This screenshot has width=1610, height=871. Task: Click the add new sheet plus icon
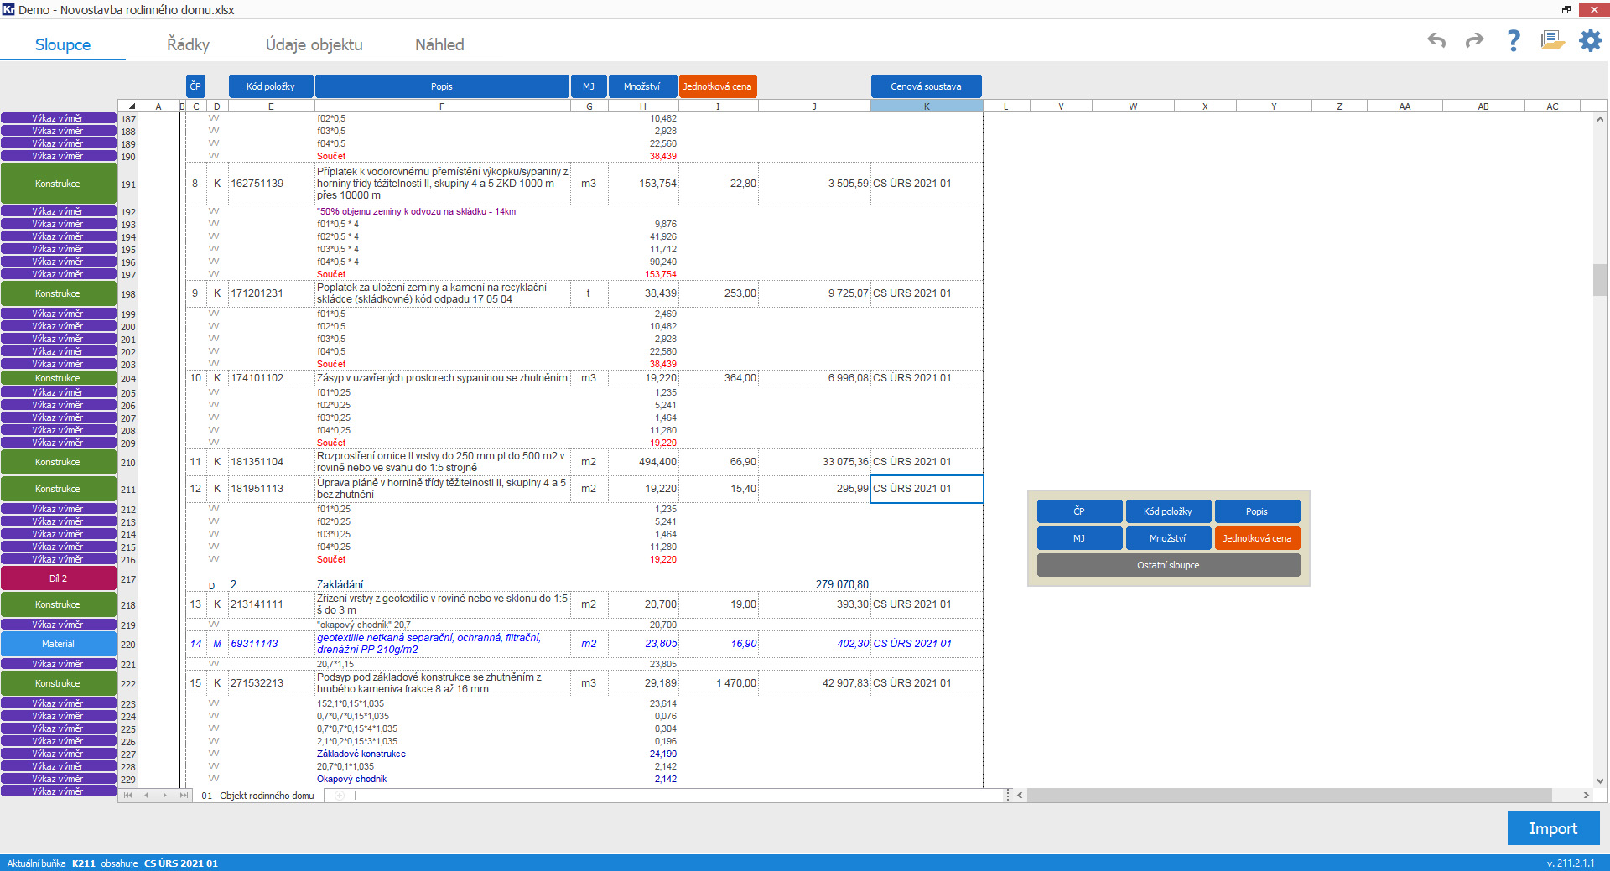click(340, 796)
